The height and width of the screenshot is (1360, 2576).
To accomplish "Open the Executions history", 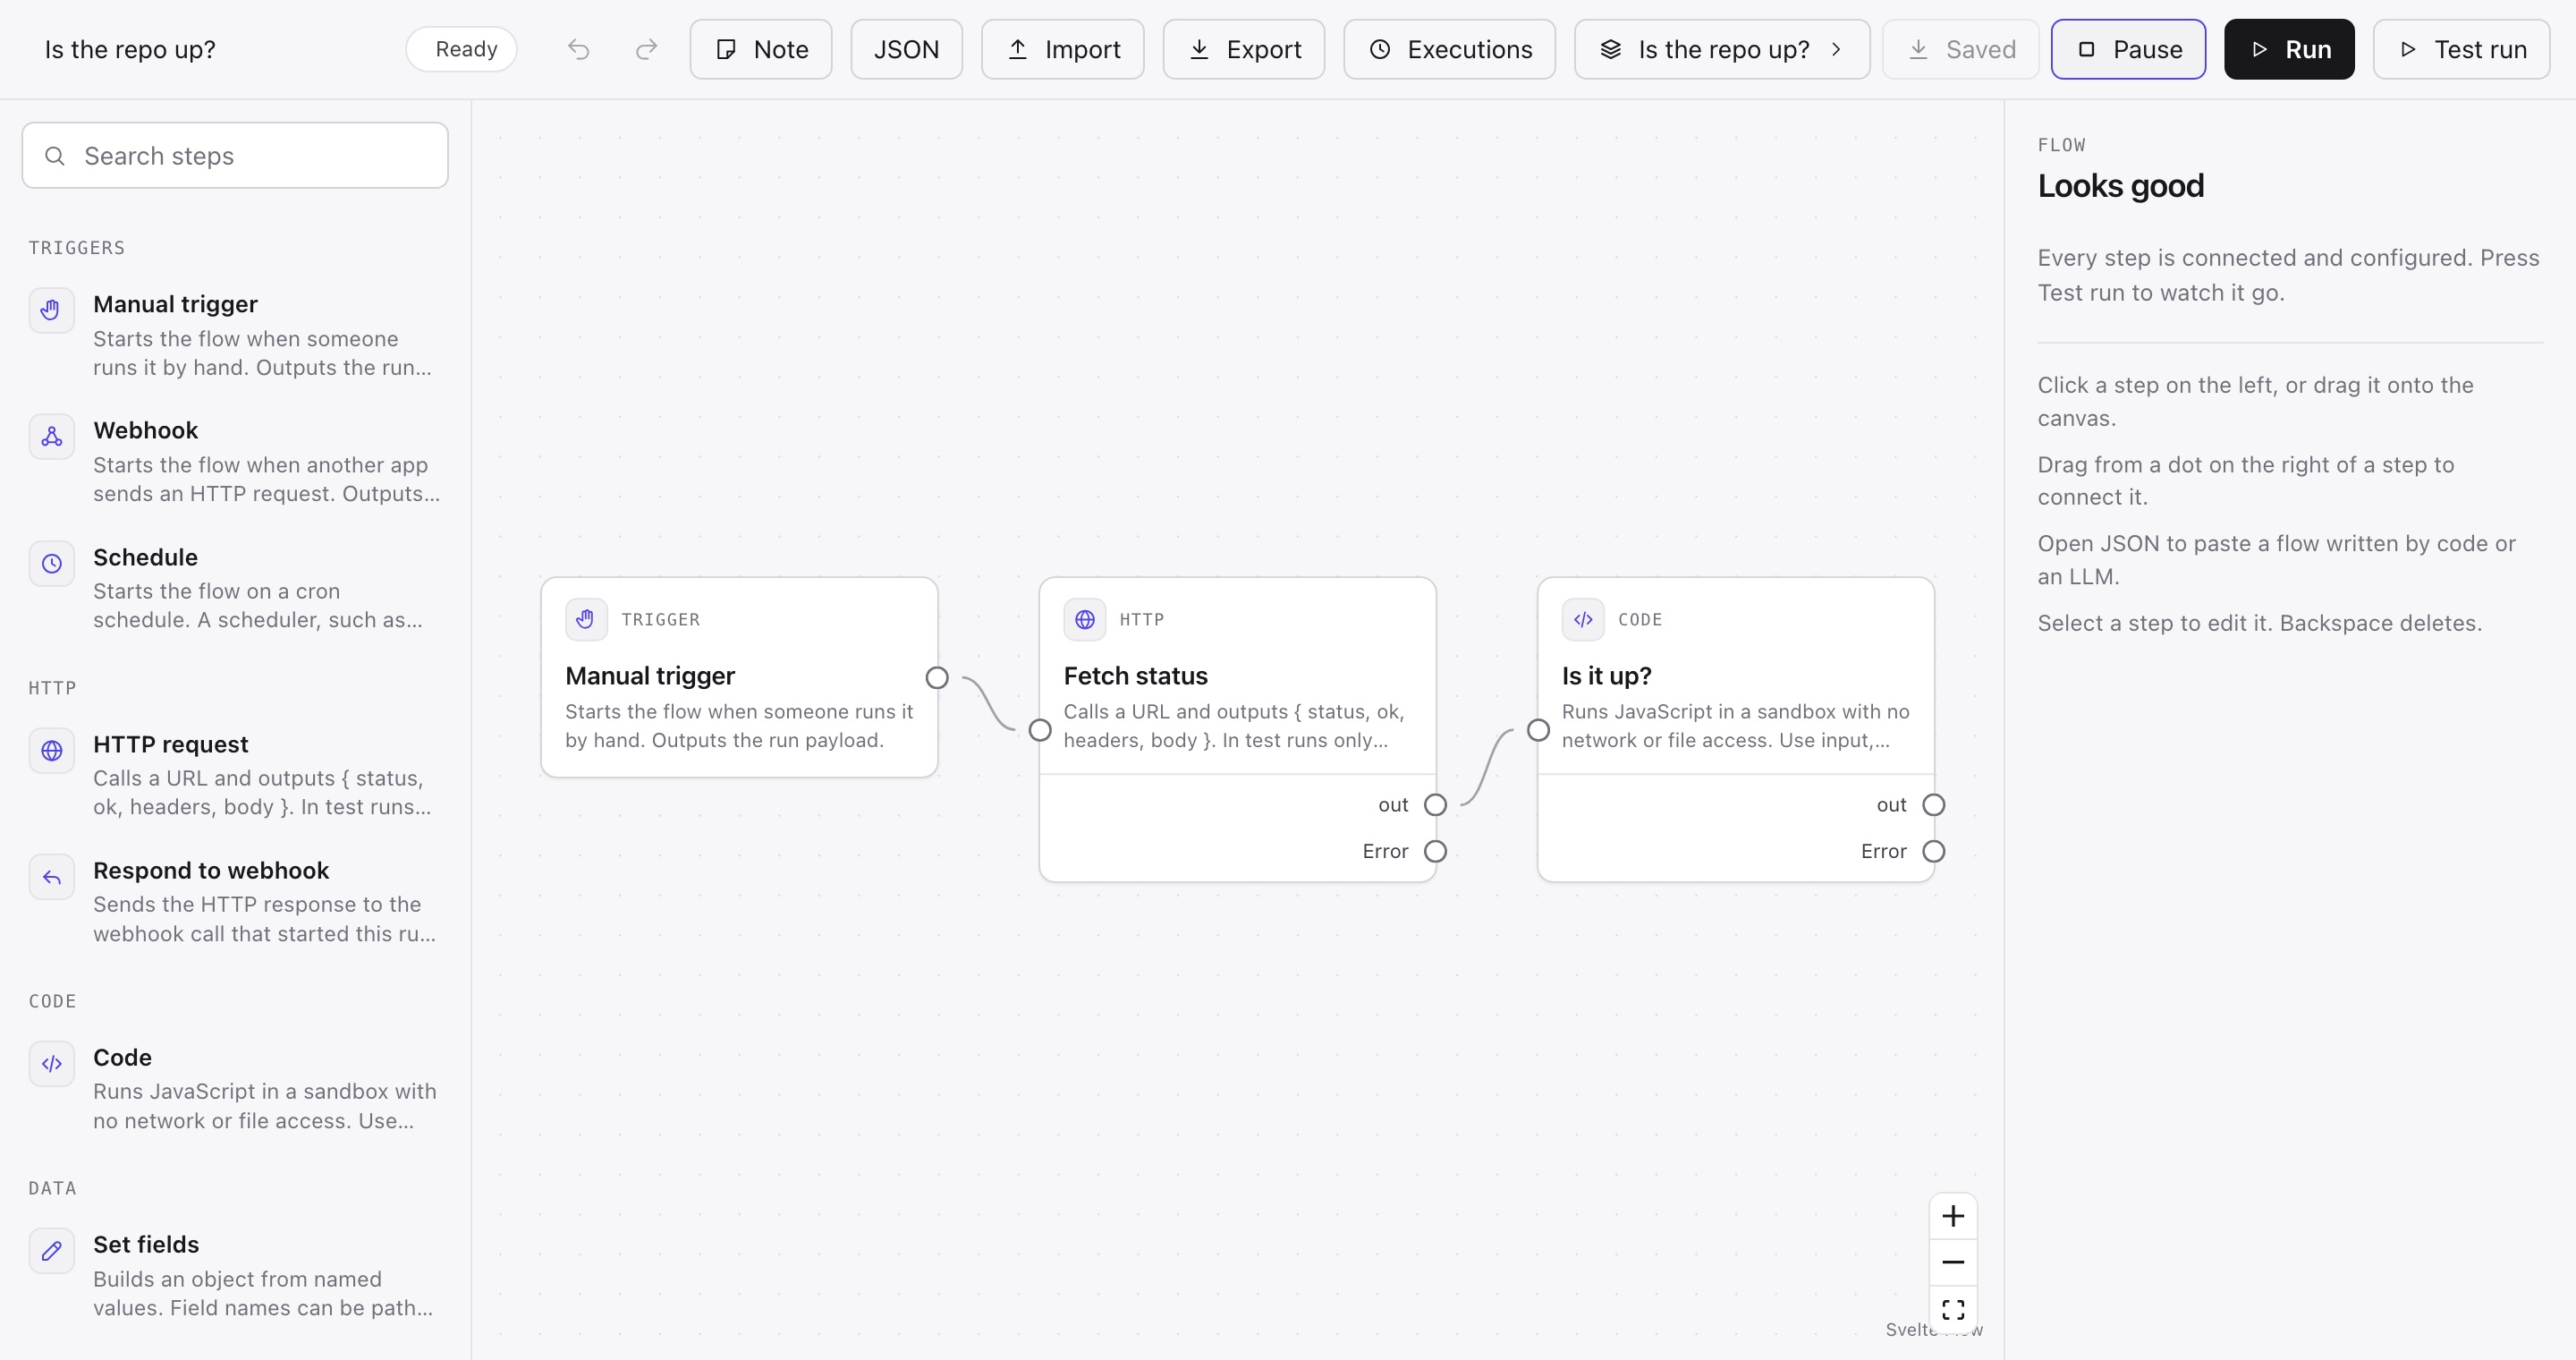I will coord(1450,49).
